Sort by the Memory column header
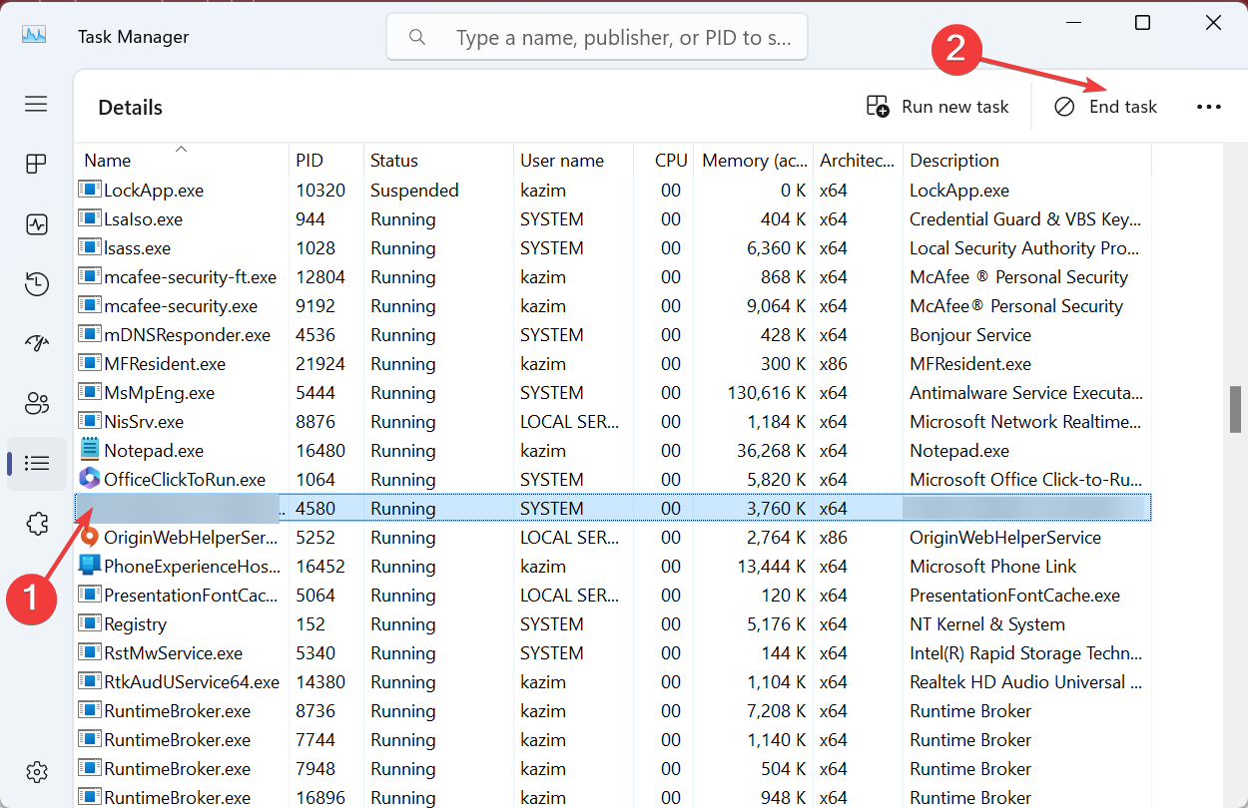1248x808 pixels. tap(754, 161)
